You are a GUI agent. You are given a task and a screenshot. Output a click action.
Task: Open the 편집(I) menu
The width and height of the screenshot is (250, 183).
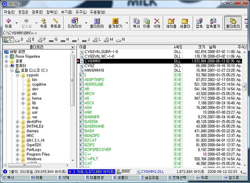pyautogui.click(x=23, y=12)
